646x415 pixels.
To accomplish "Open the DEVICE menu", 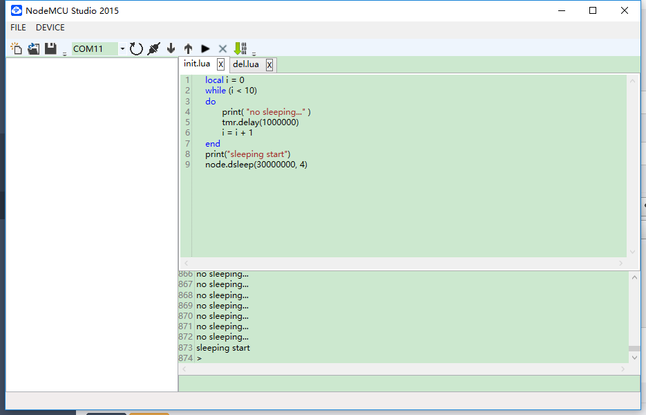I will coord(50,28).
